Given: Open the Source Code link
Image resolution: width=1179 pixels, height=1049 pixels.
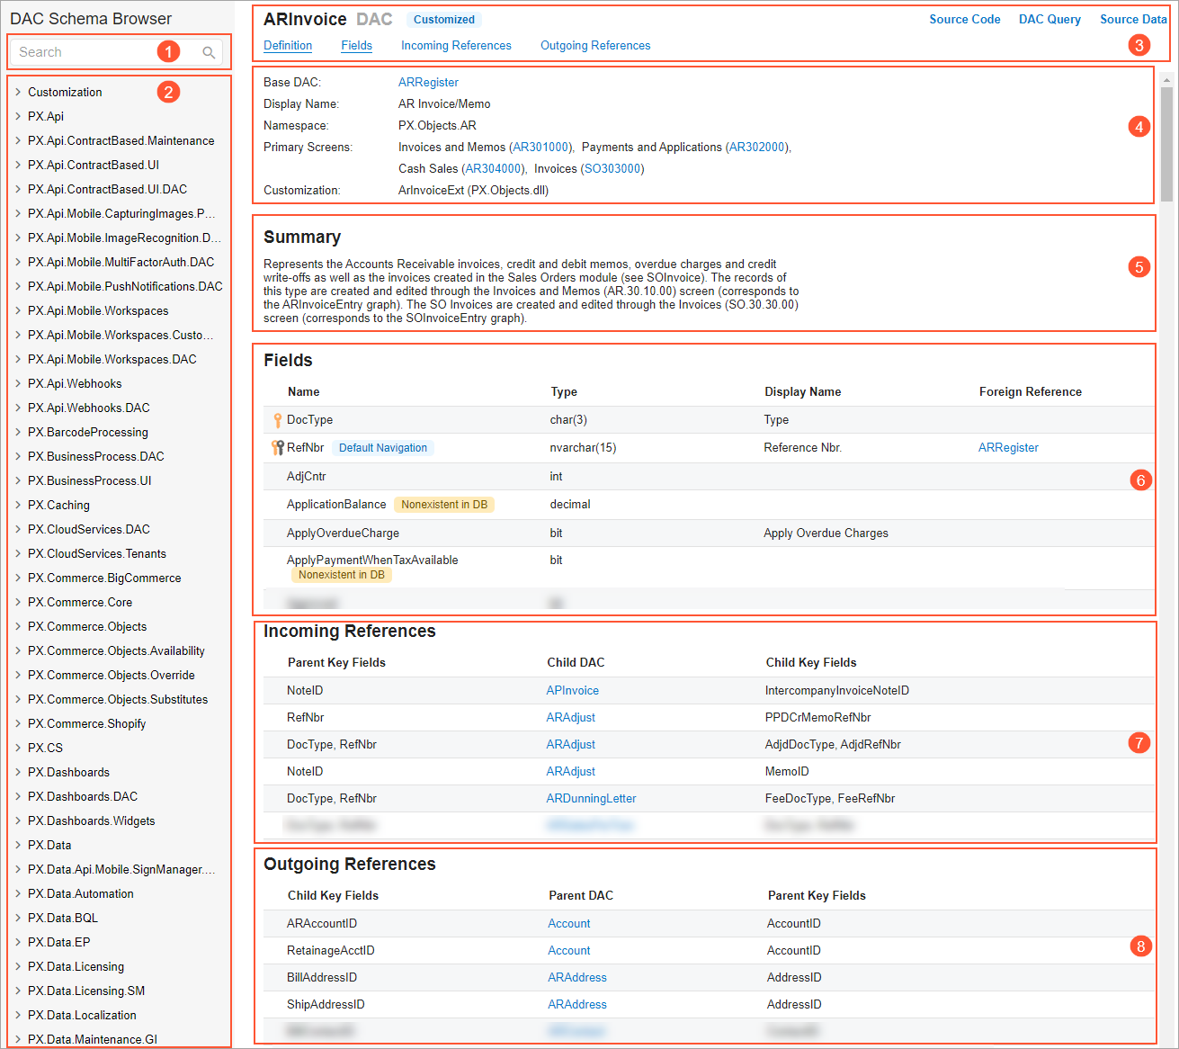Looking at the screenshot, I should 964,19.
